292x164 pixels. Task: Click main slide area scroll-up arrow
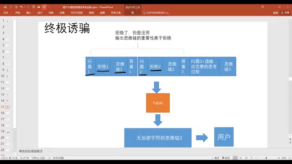coord(290,18)
